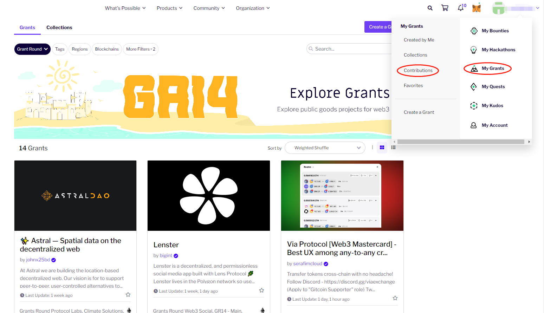Expand the Grant Round filter dropdown
Viewport: 544px width, 313px height.
pos(32,49)
